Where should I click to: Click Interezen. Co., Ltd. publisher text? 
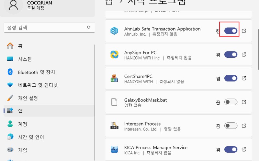141,129
